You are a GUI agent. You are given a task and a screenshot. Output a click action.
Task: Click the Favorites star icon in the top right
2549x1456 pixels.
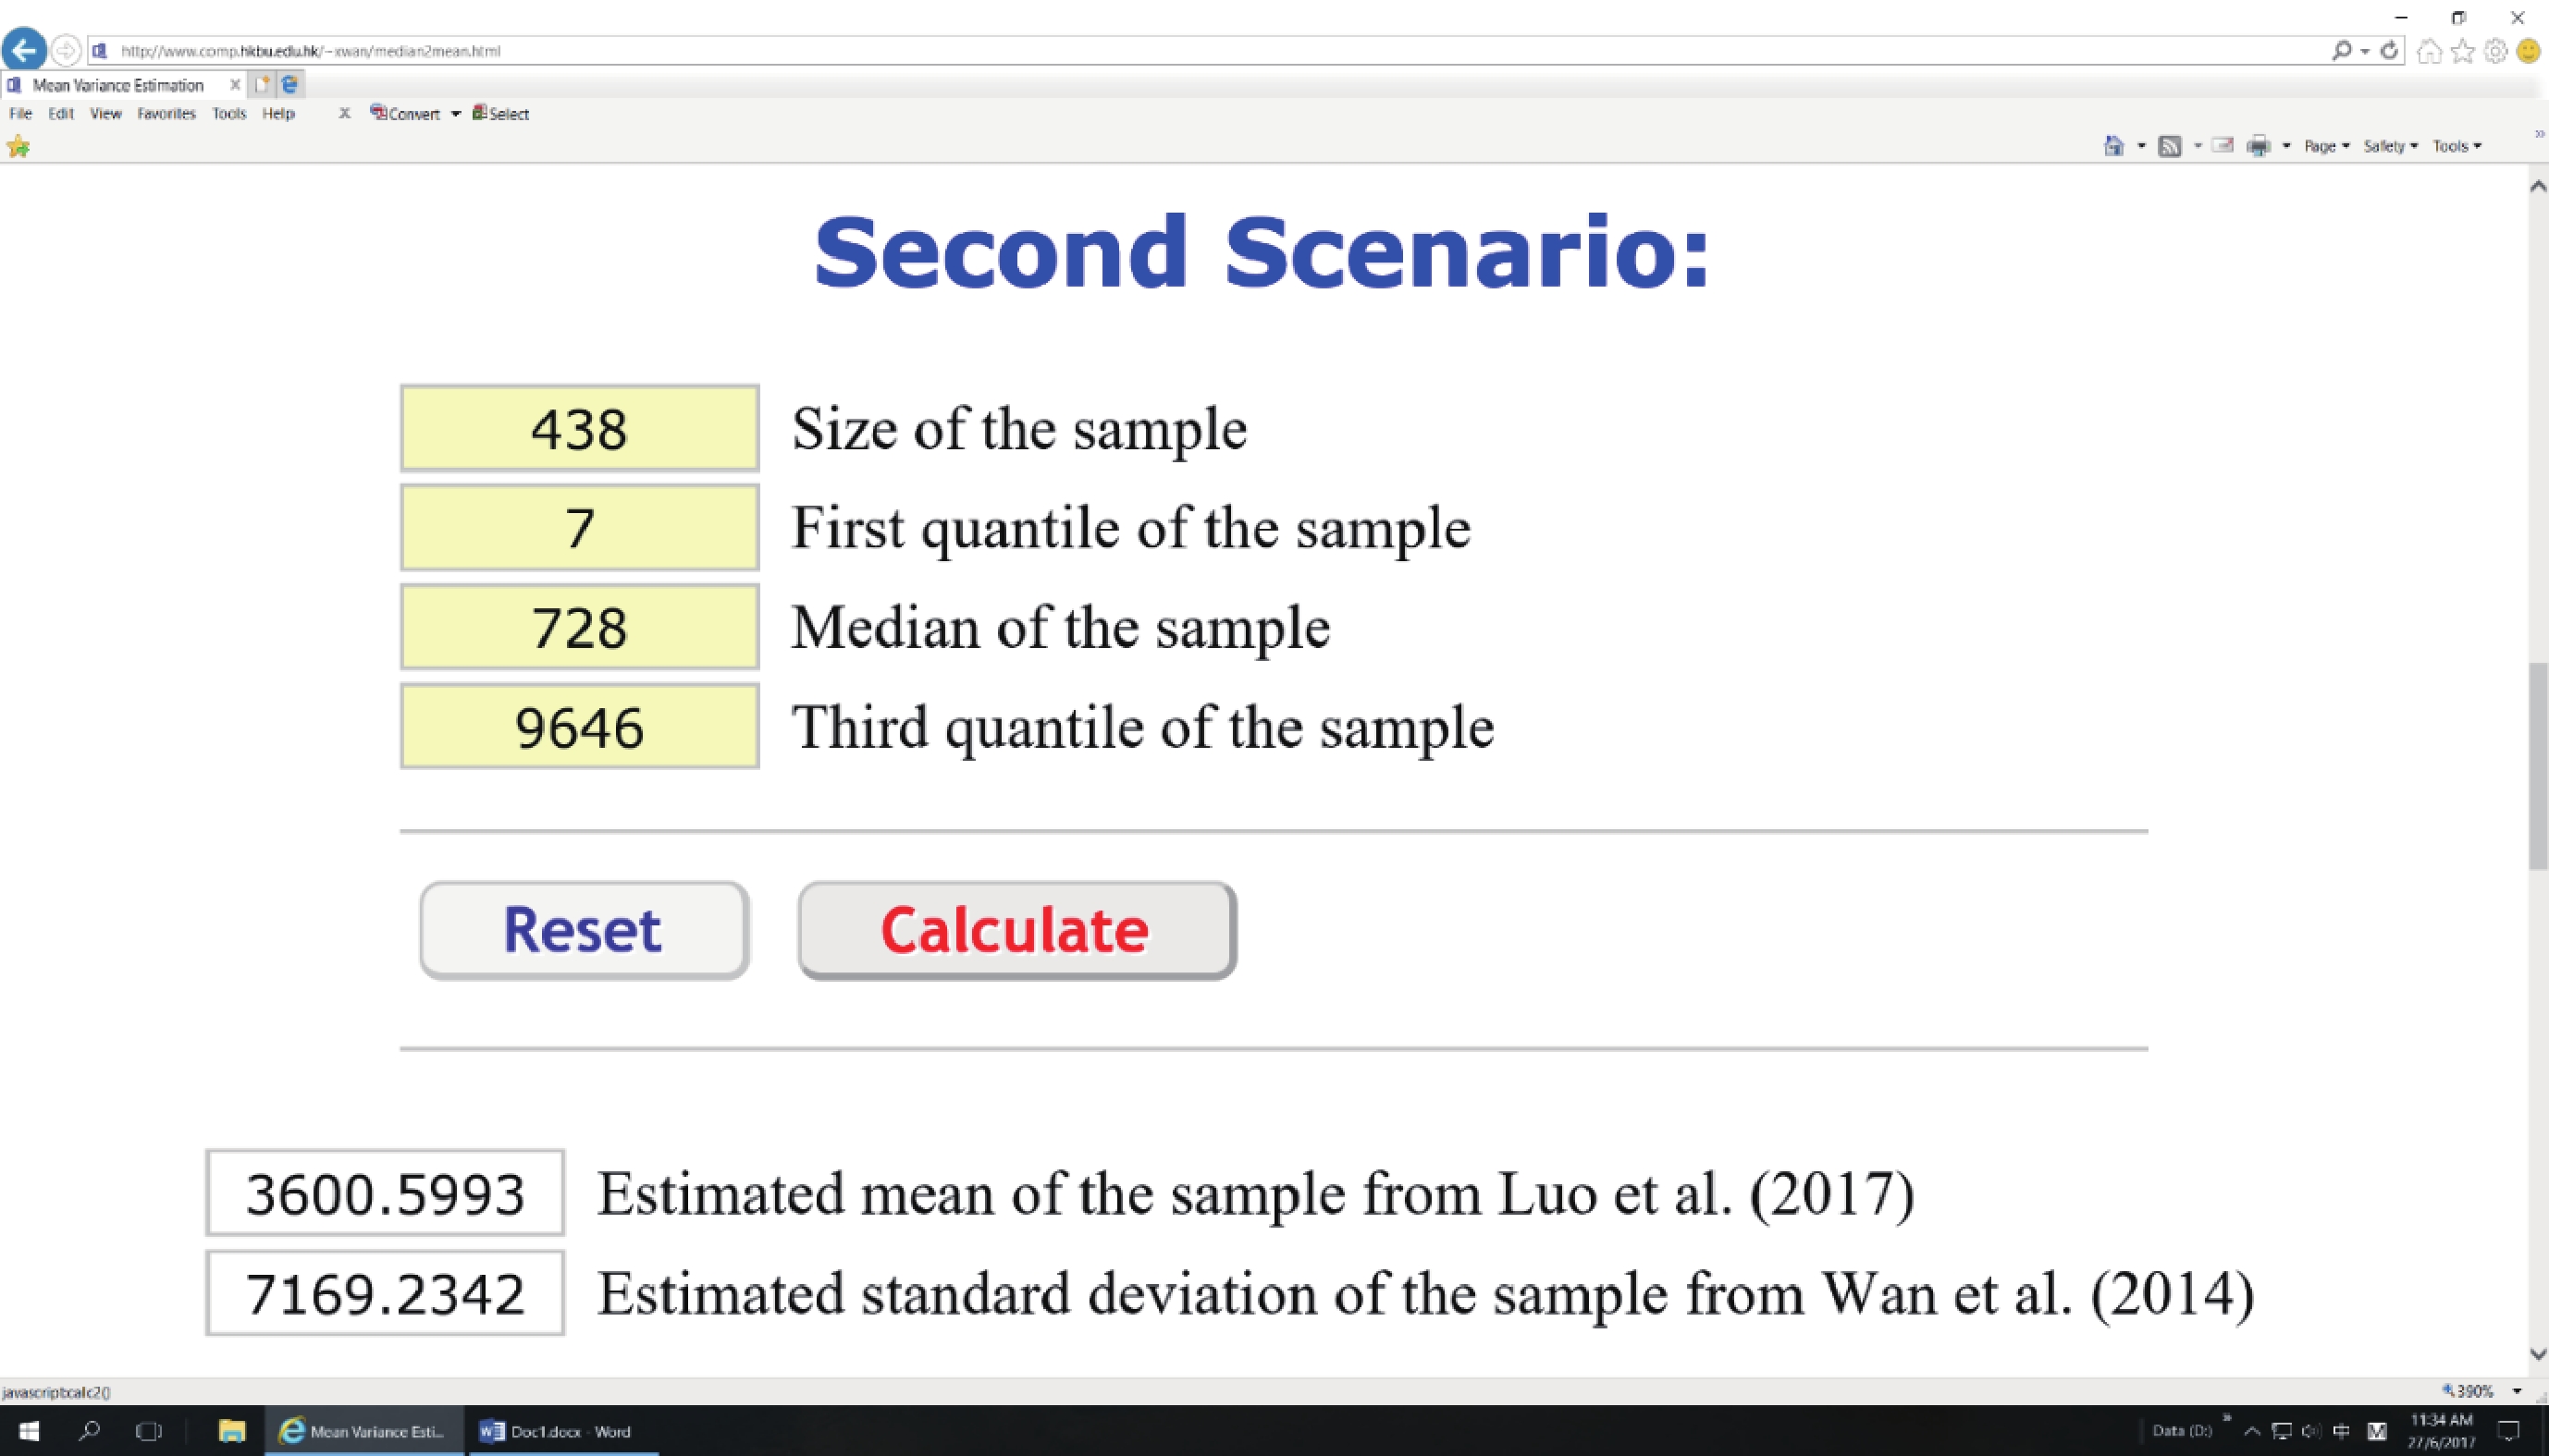[x=2462, y=50]
